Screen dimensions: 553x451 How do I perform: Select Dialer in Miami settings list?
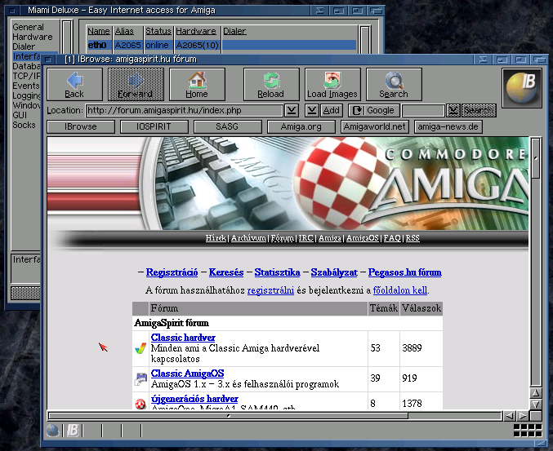24,46
